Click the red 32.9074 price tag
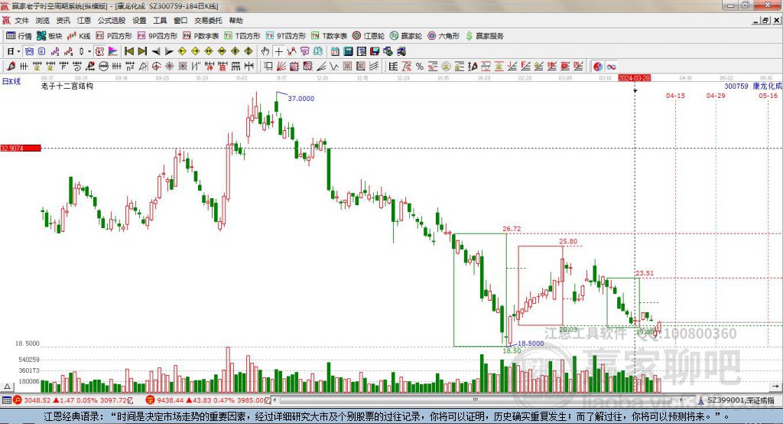This screenshot has width=783, height=424. tap(21, 148)
